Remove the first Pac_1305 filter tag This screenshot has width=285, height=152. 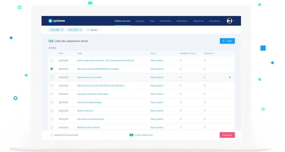[62, 30]
